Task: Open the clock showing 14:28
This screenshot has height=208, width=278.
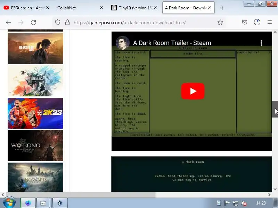Action: (261, 203)
